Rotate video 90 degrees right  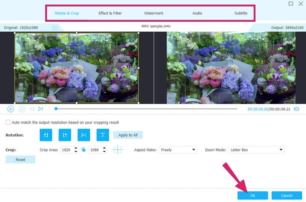coord(65,135)
